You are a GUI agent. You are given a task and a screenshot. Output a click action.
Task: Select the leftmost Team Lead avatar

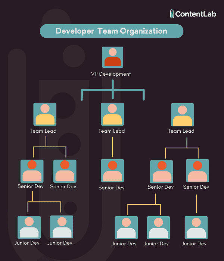45,114
